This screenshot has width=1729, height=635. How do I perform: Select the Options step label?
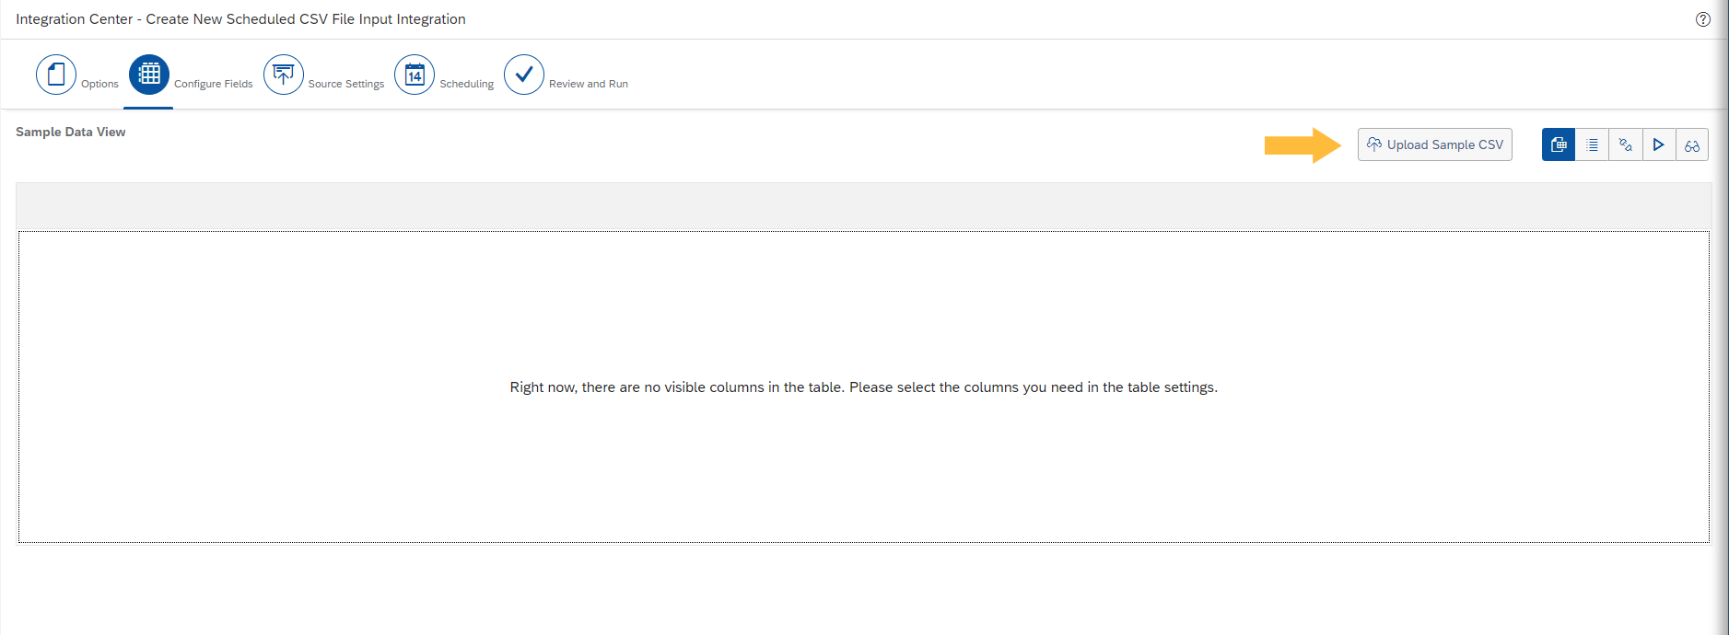99,84
